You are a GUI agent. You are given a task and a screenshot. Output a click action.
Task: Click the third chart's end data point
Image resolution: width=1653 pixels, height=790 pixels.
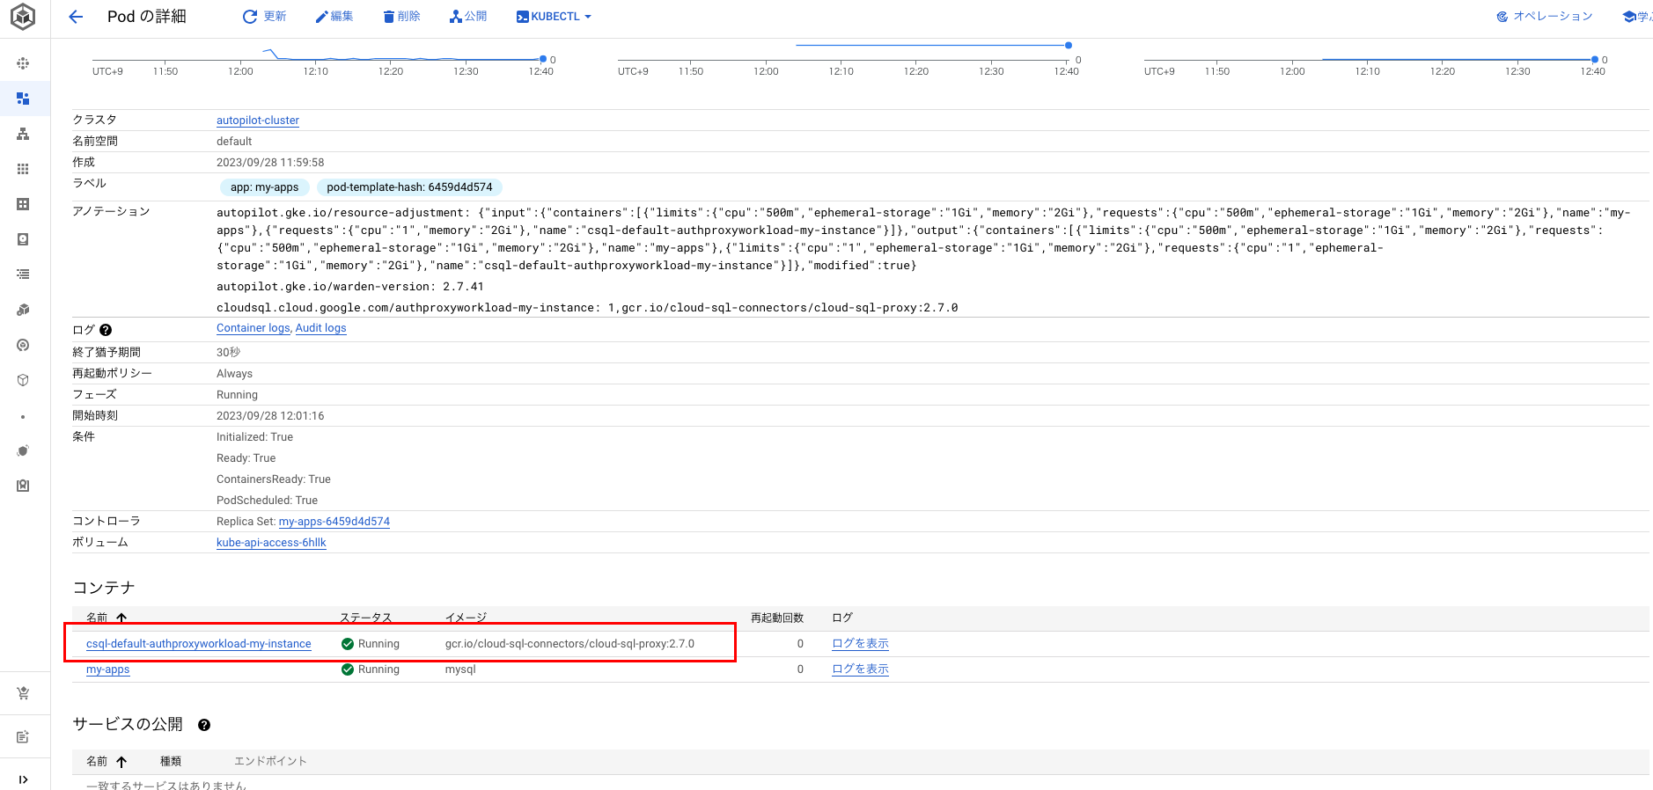[1595, 59]
